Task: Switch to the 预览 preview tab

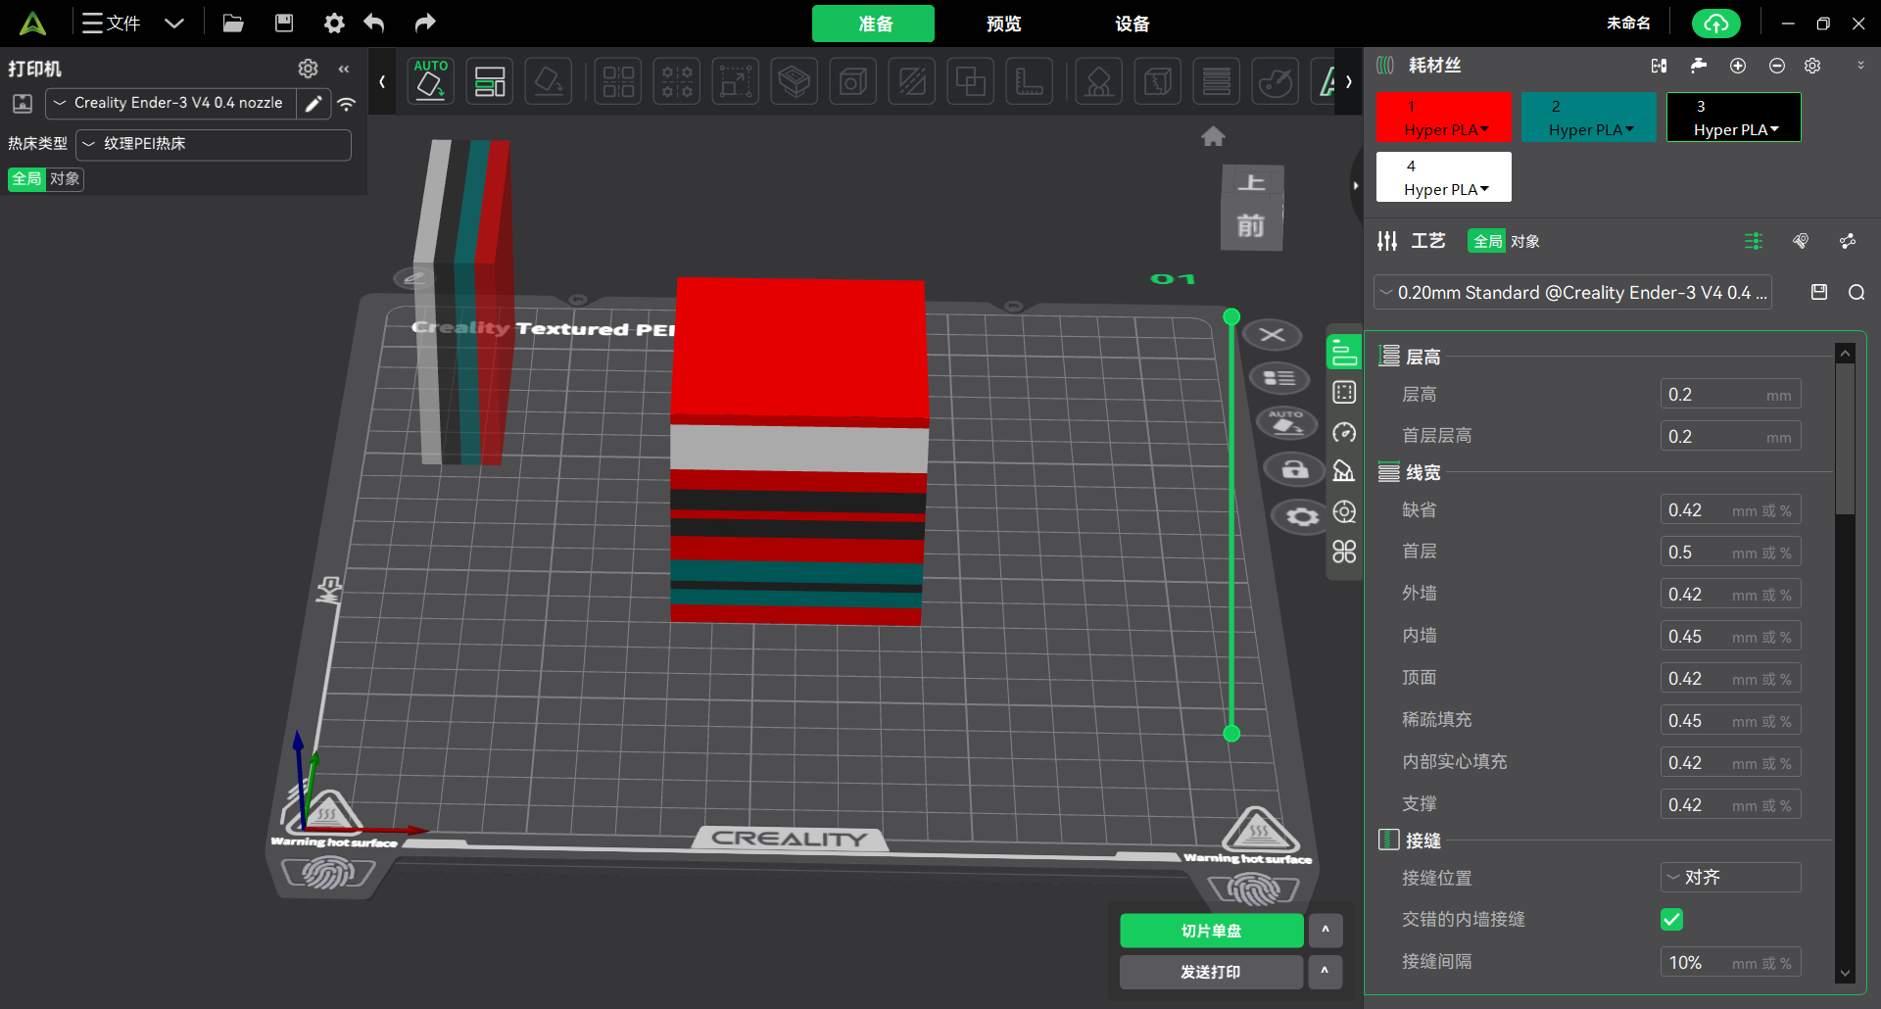Action: click(x=1003, y=24)
